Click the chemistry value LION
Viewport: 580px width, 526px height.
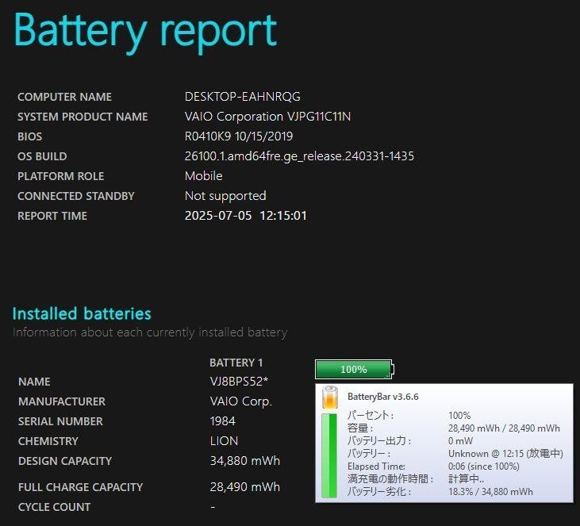[x=224, y=441]
